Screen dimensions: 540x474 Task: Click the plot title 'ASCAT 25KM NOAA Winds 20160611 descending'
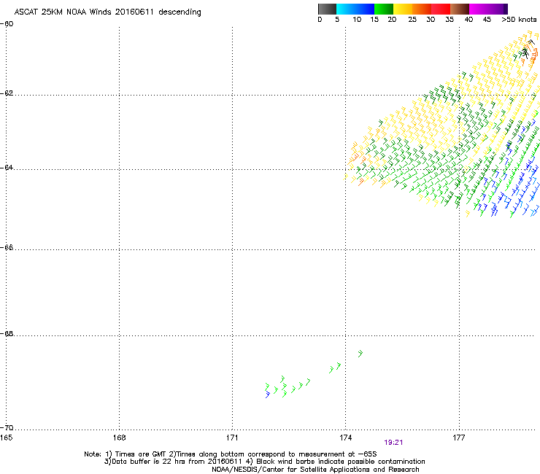click(107, 12)
